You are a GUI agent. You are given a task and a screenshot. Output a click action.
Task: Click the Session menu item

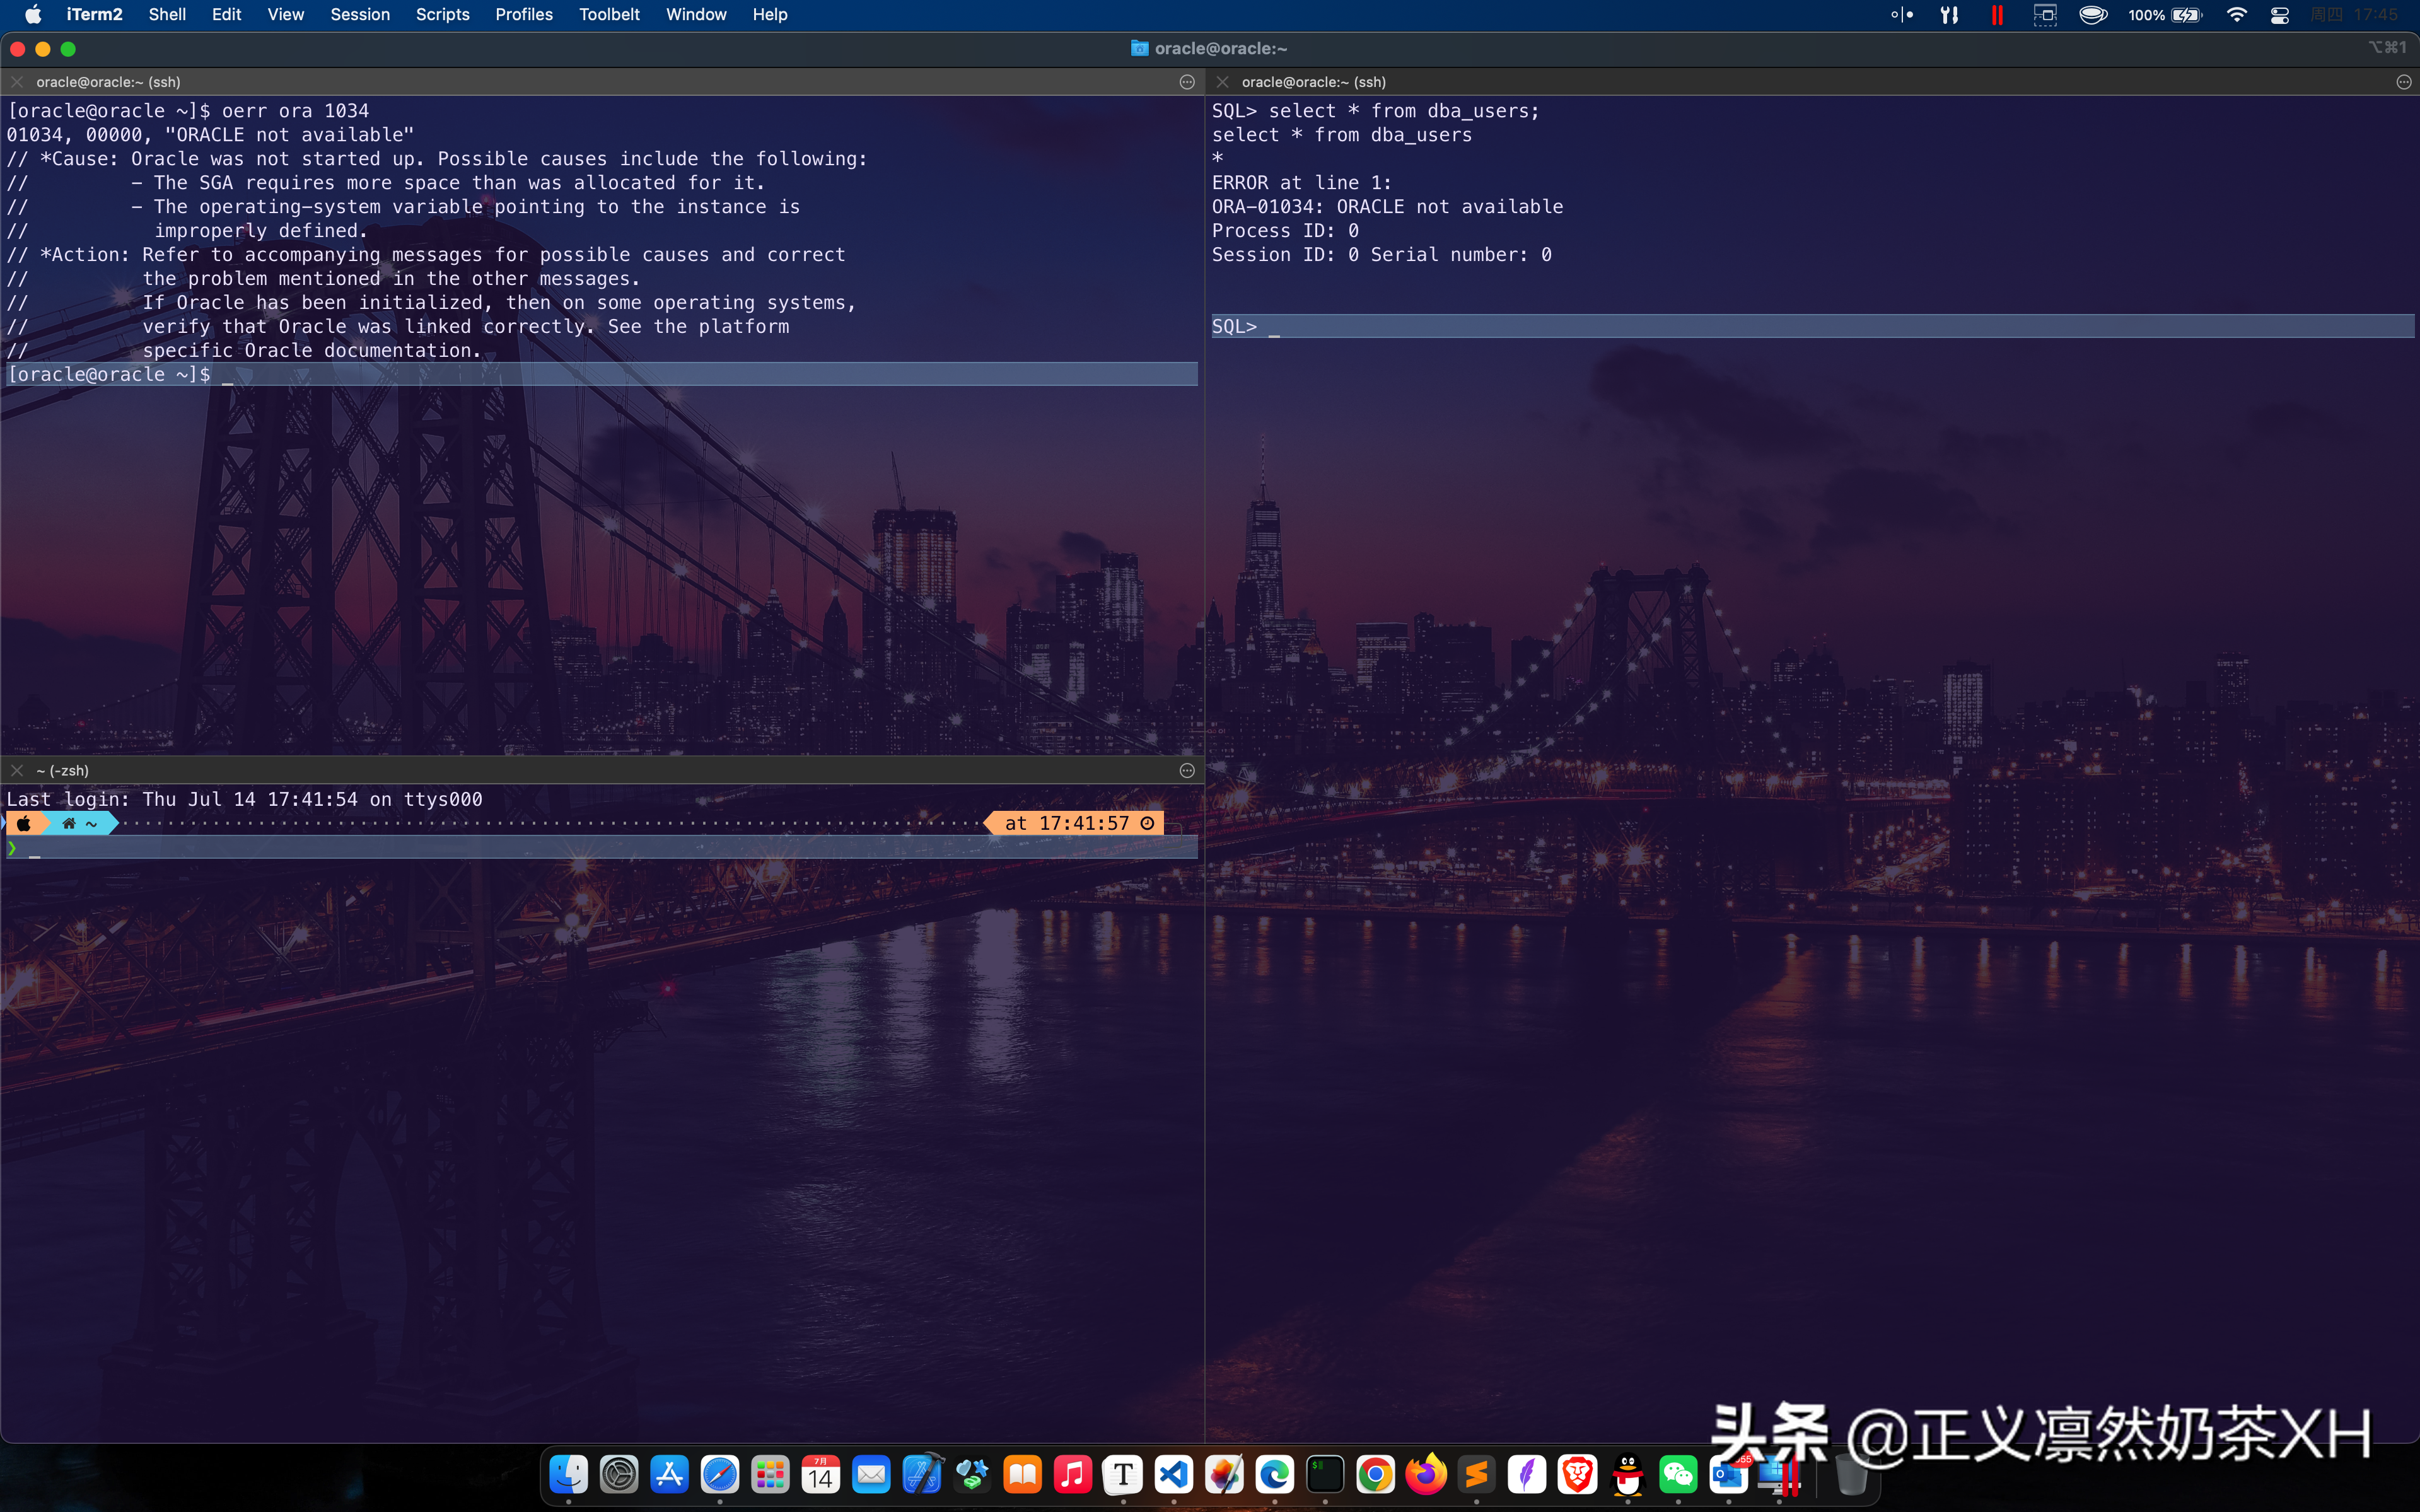coord(359,14)
